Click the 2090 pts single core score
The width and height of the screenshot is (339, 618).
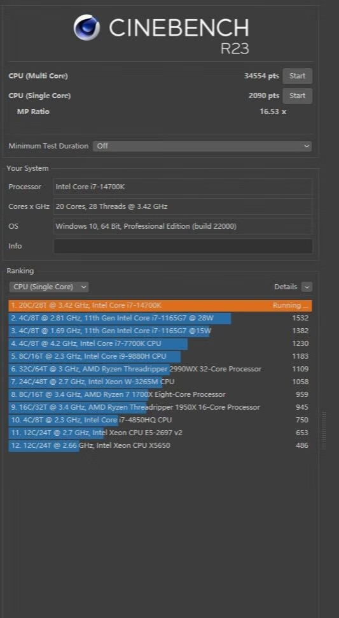(x=264, y=96)
